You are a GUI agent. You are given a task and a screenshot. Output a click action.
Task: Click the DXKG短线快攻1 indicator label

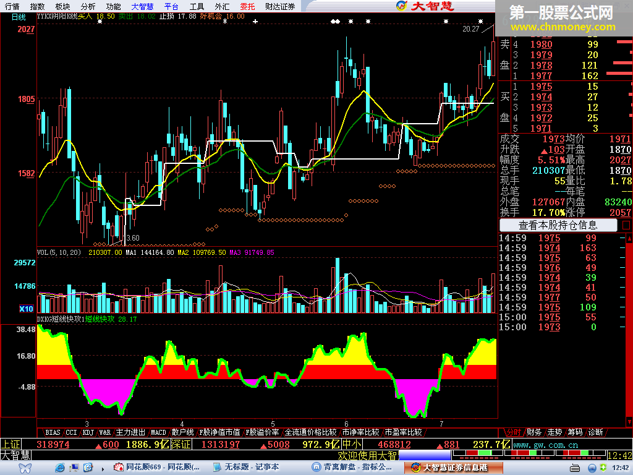(x=61, y=319)
